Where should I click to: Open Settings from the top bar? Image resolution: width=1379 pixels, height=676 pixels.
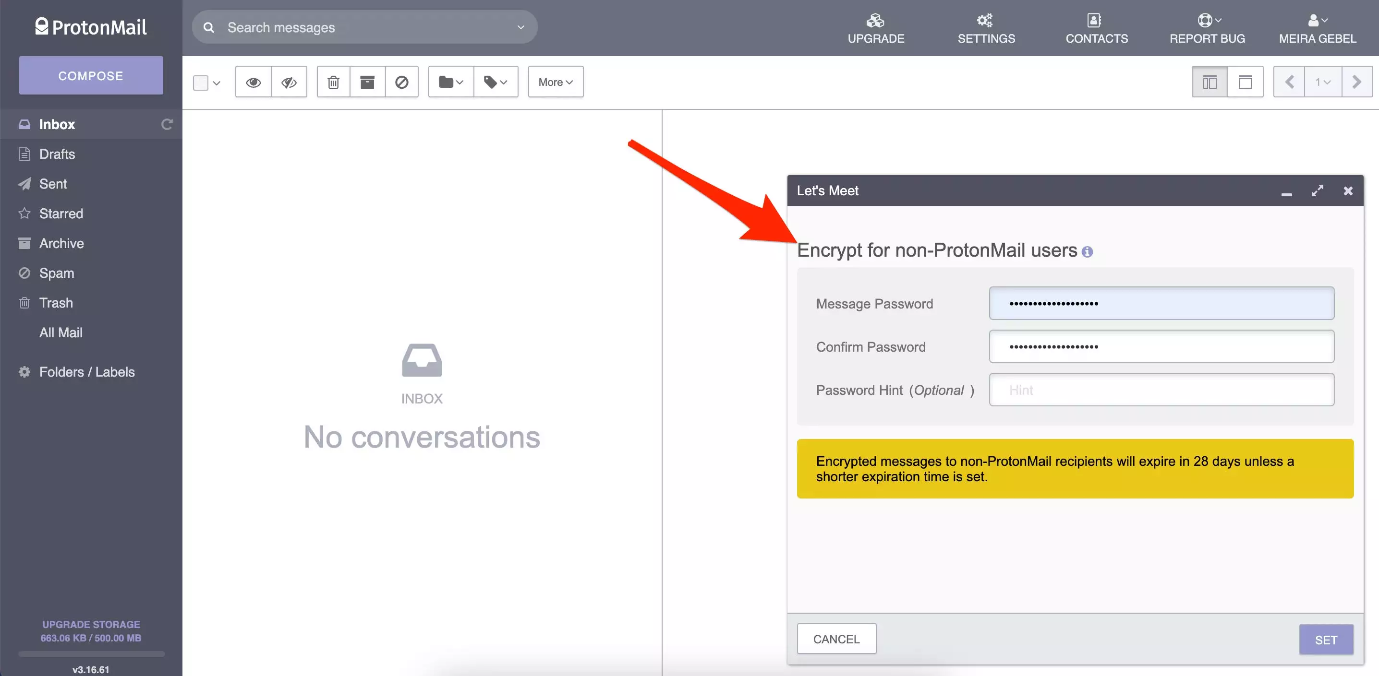click(x=986, y=29)
